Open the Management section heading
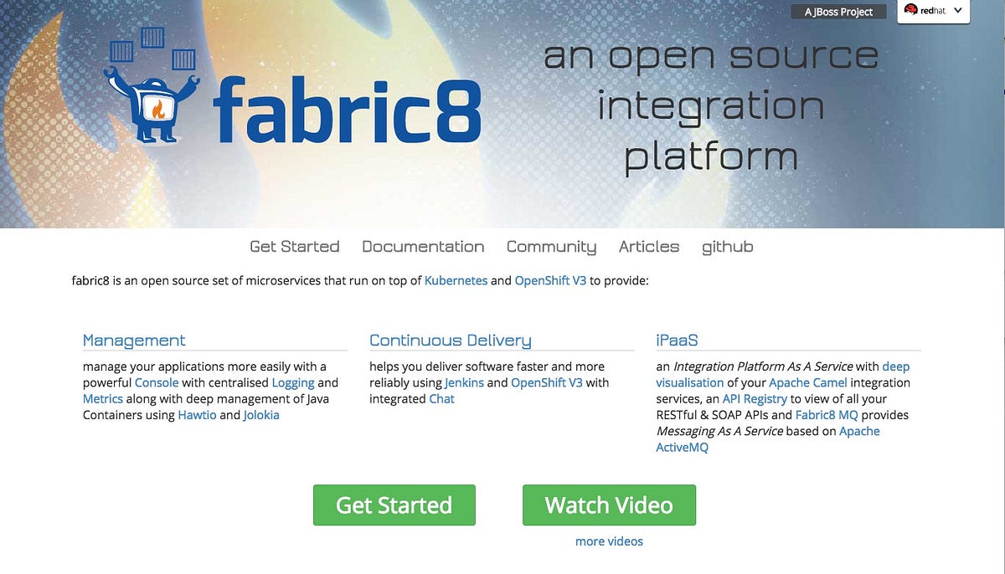 pyautogui.click(x=134, y=341)
